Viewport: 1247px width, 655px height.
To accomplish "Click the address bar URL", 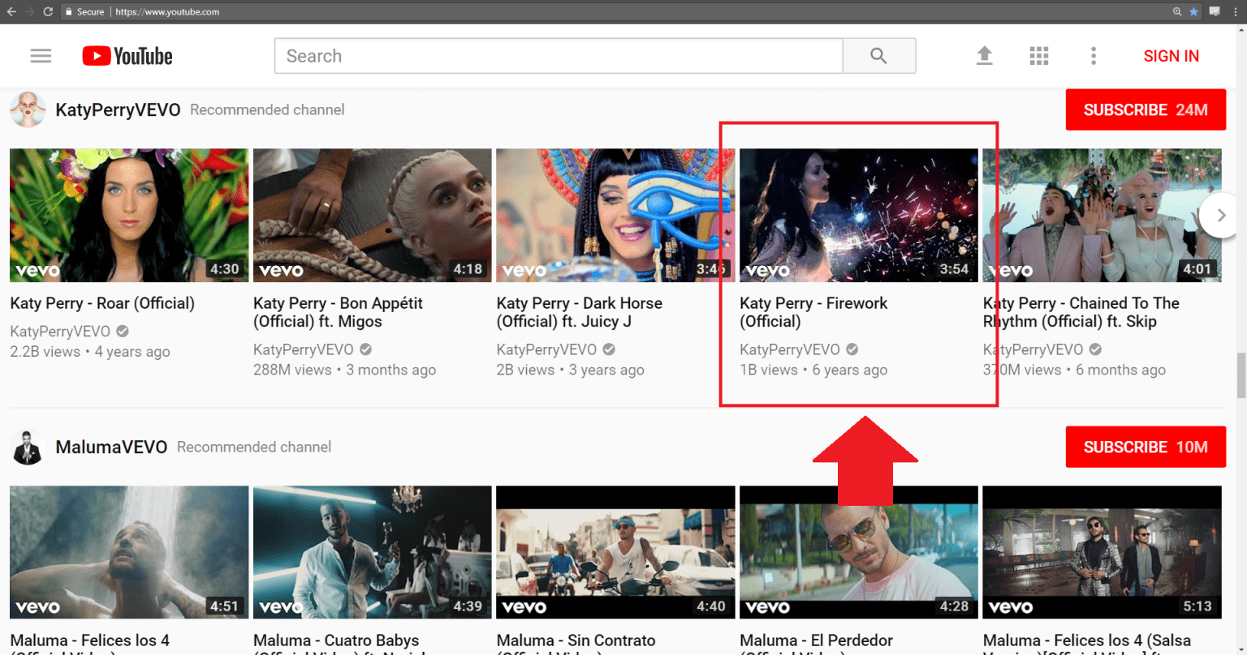I will pyautogui.click(x=167, y=12).
